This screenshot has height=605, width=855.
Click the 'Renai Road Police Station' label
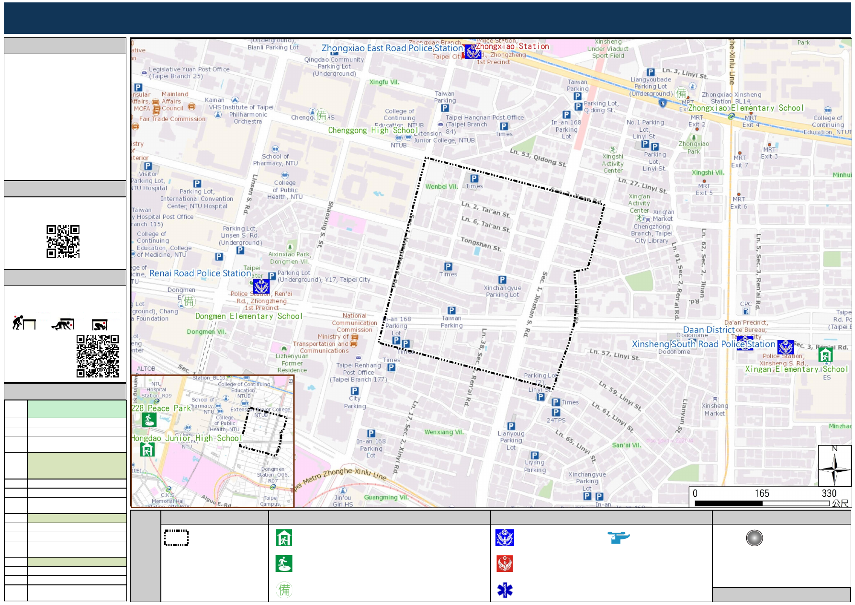[200, 273]
